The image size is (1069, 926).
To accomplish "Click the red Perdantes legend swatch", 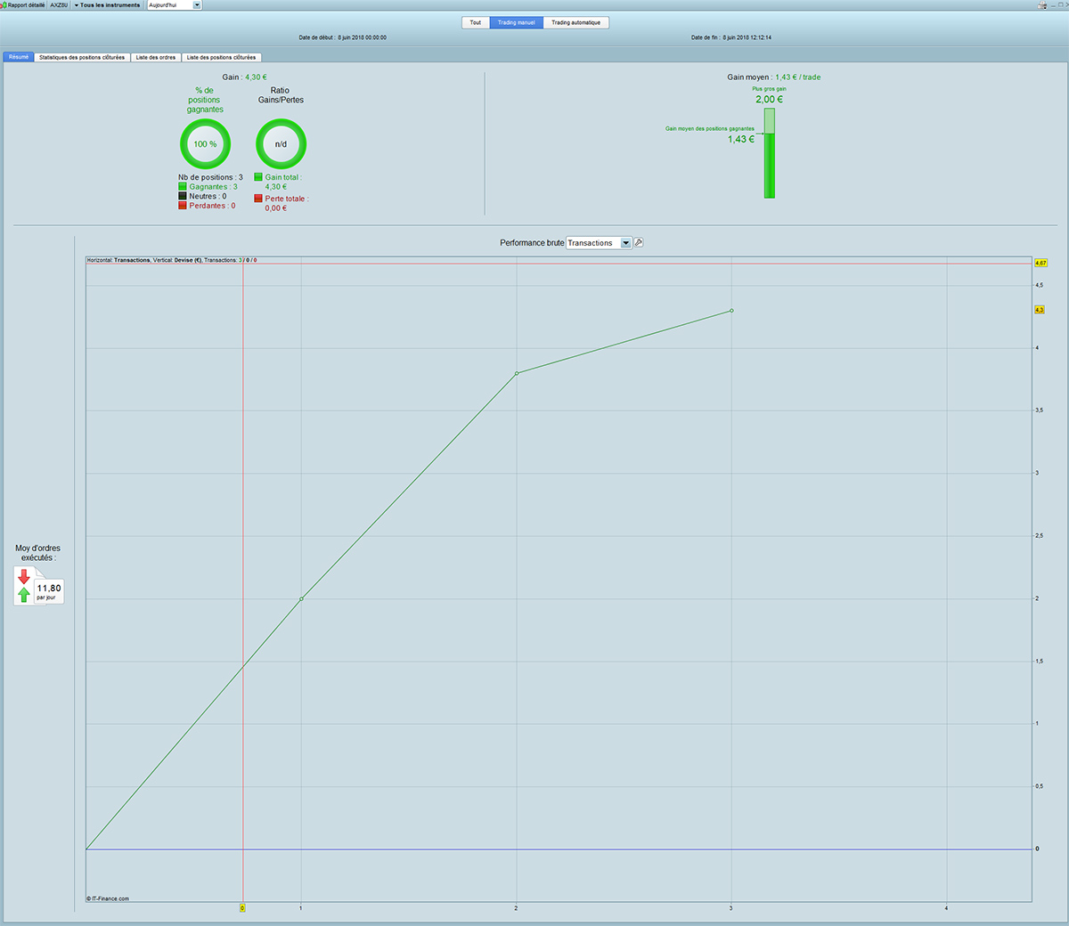I will 183,206.
